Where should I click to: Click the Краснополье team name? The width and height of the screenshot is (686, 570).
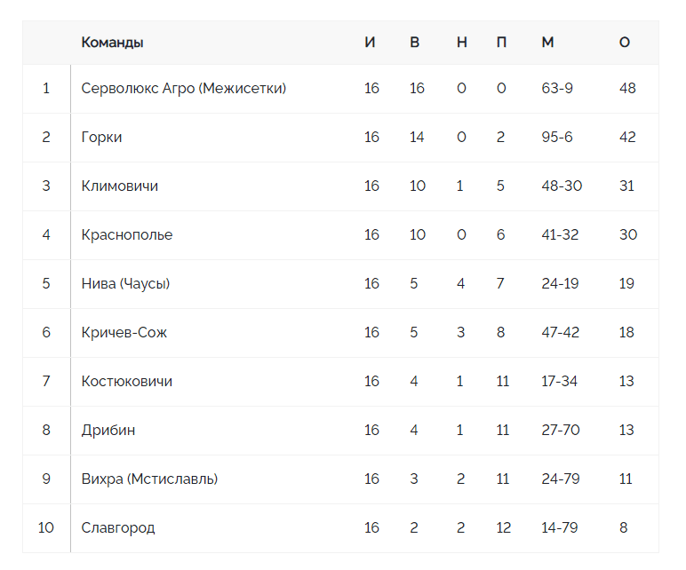127,234
